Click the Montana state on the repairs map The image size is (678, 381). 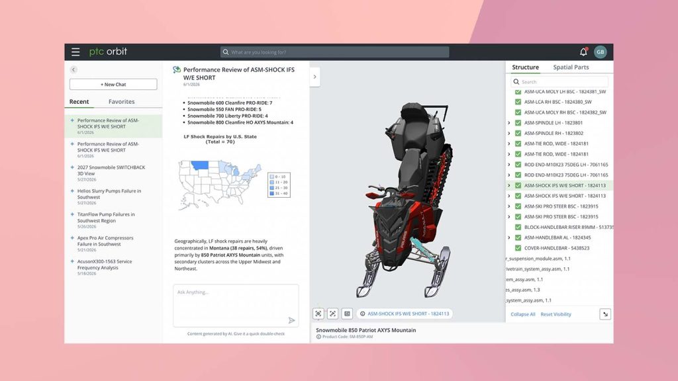(200, 165)
